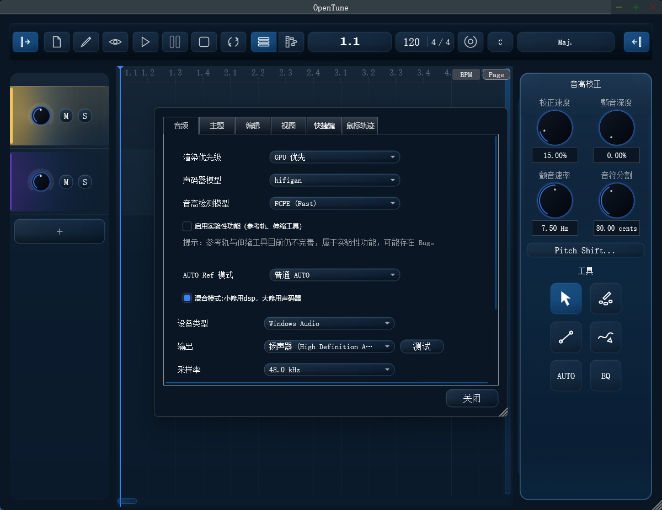Switch to the 快捷键 tab
This screenshot has height=510, width=662.
(x=324, y=126)
